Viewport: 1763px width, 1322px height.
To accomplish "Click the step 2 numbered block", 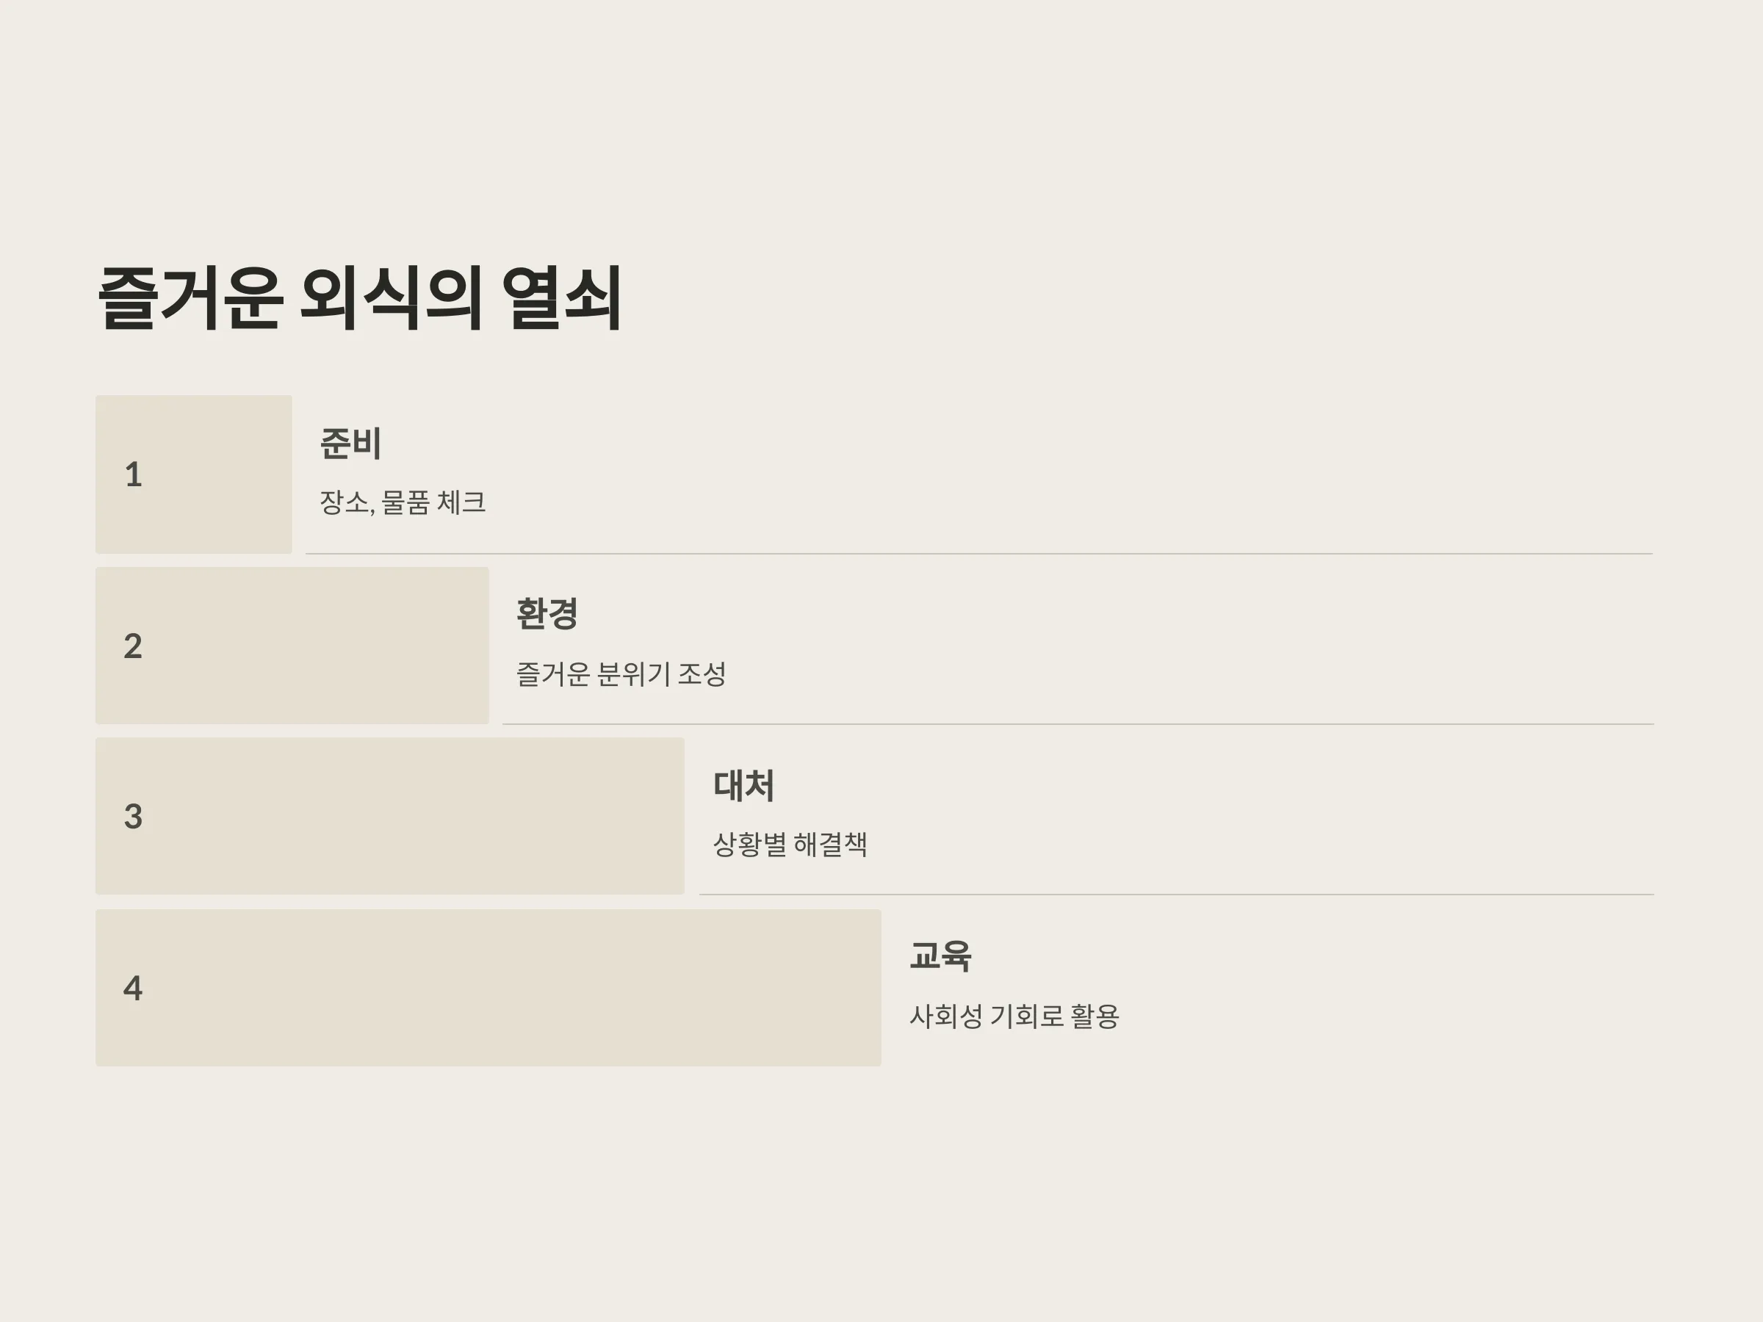I will (x=292, y=646).
